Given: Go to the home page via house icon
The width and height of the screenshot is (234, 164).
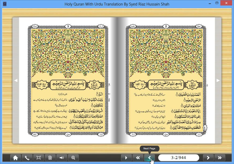Looking at the screenshot, I should tap(15, 158).
